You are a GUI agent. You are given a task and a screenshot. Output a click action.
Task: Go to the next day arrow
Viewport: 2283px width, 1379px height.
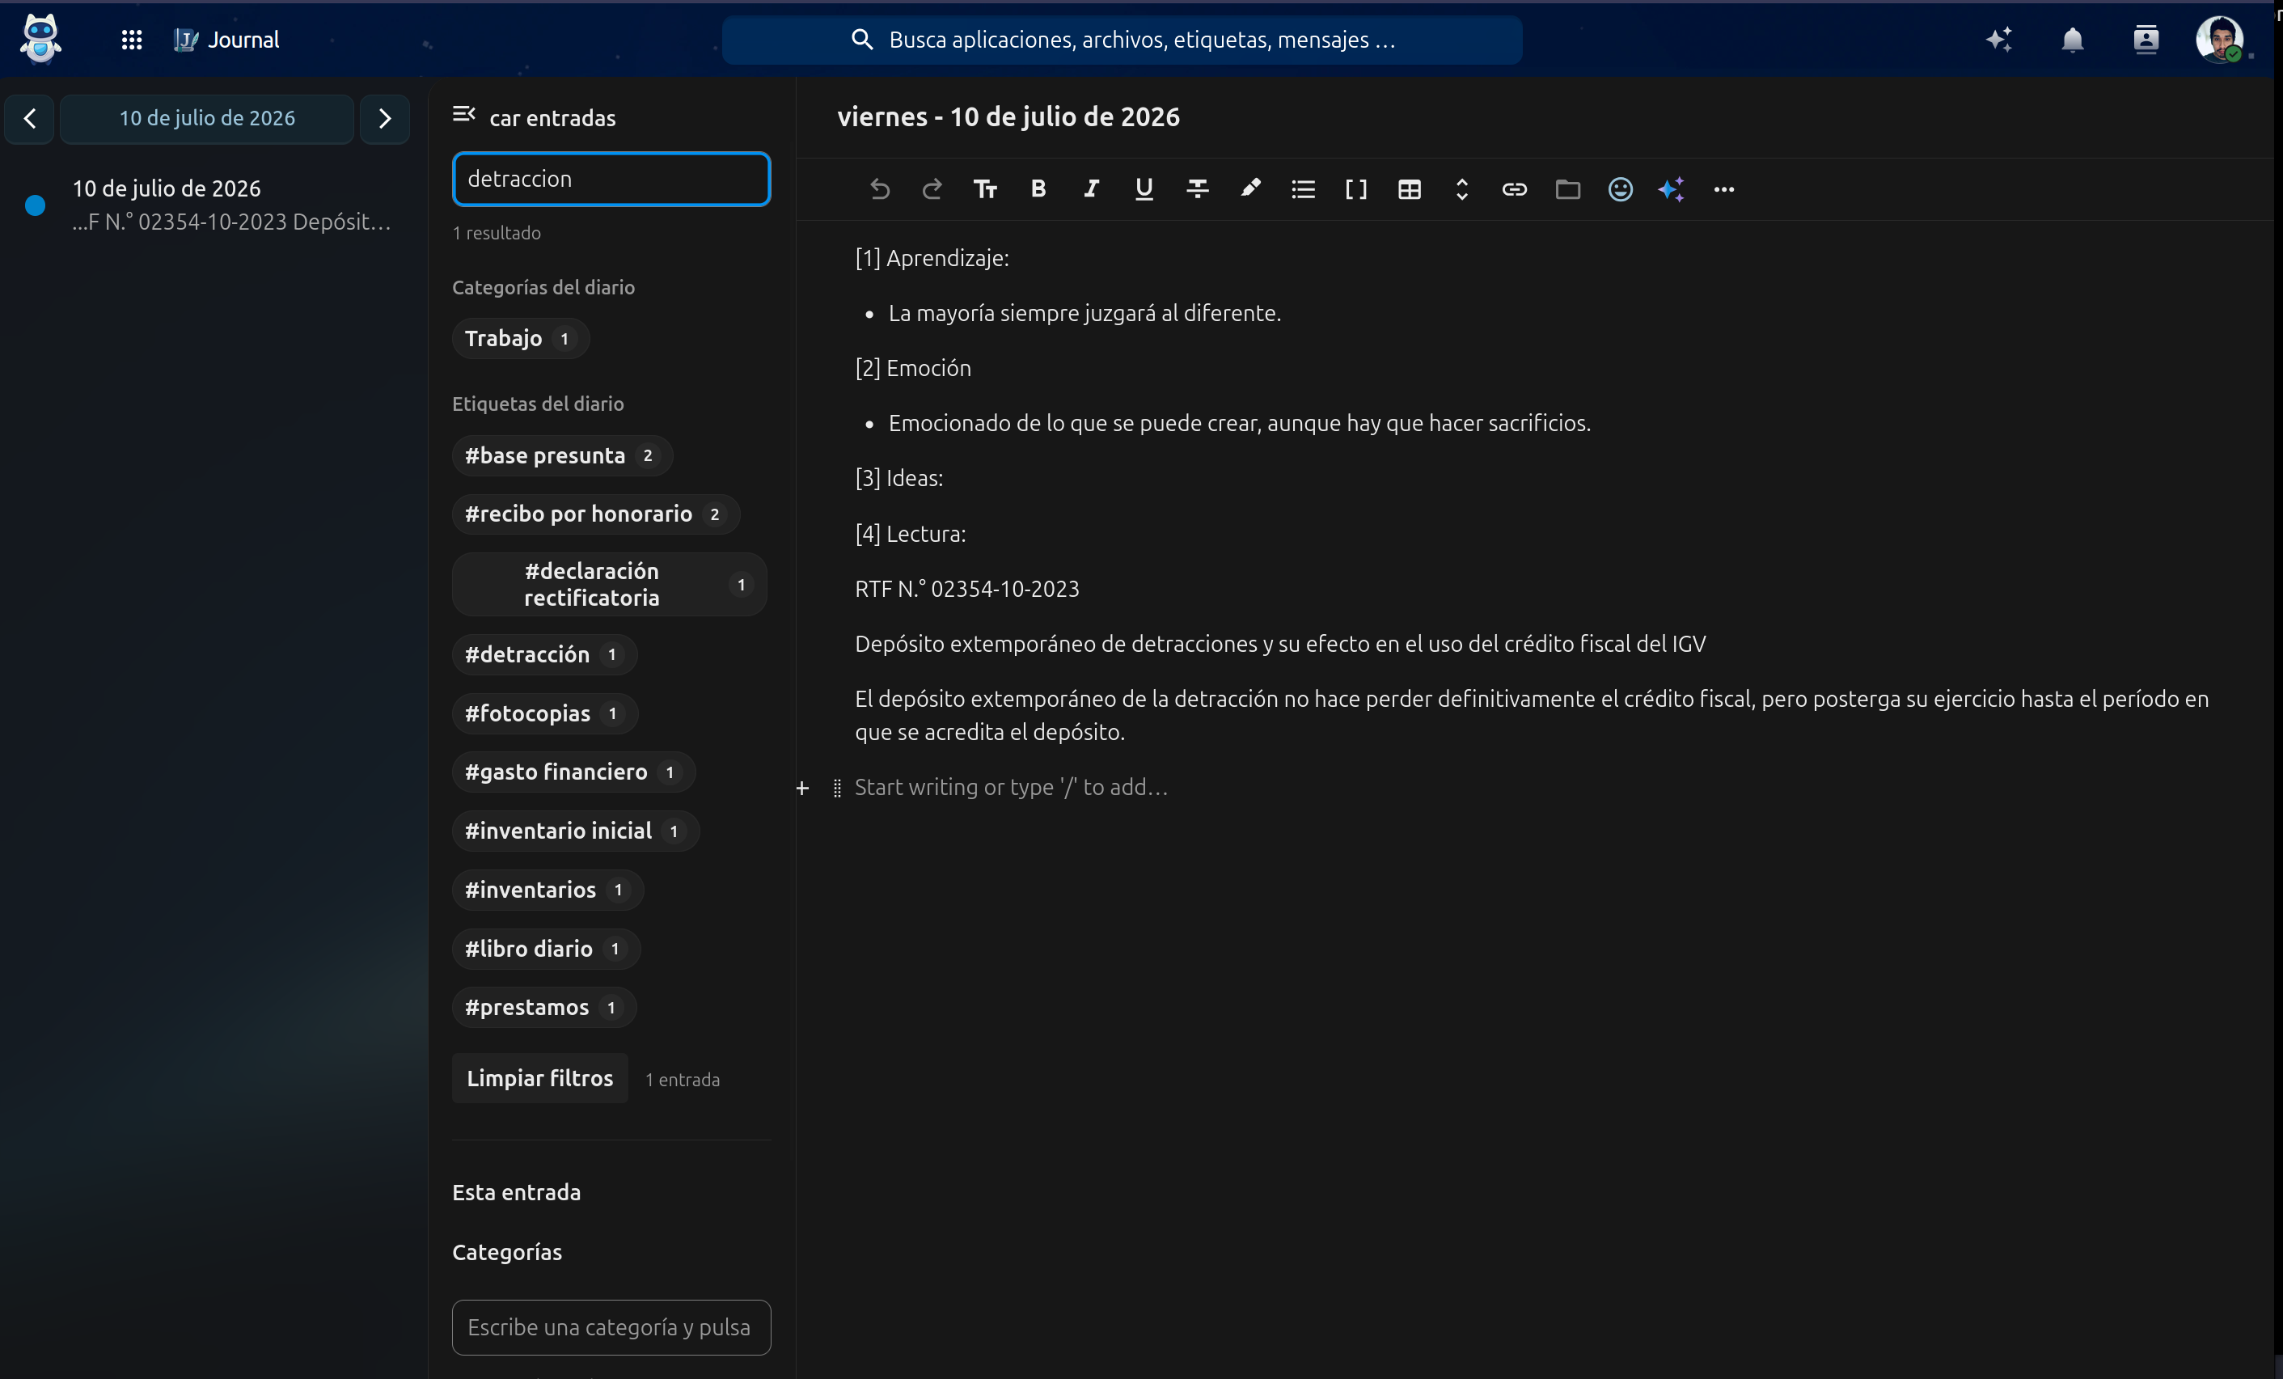coord(384,119)
